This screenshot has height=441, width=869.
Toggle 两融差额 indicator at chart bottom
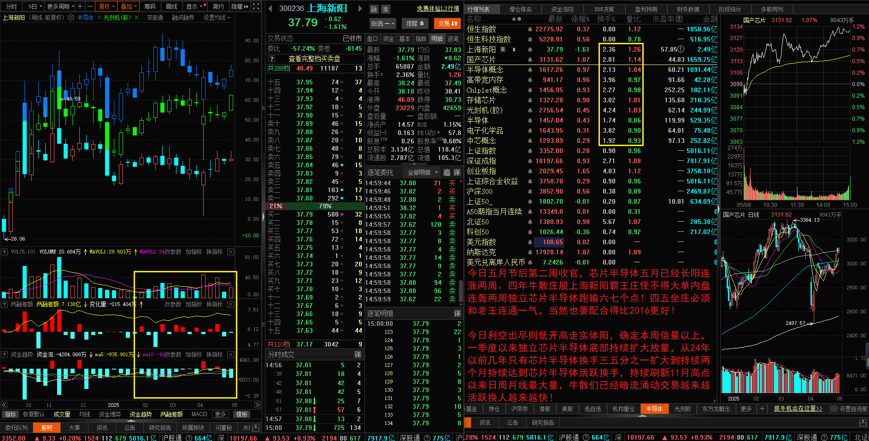point(171,414)
